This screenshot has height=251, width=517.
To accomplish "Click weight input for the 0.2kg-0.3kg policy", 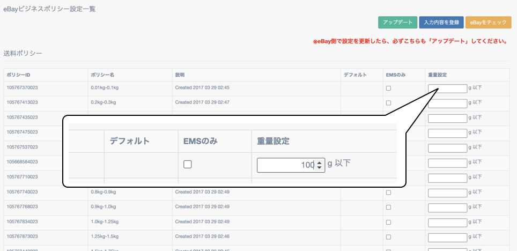I will click(x=447, y=103).
